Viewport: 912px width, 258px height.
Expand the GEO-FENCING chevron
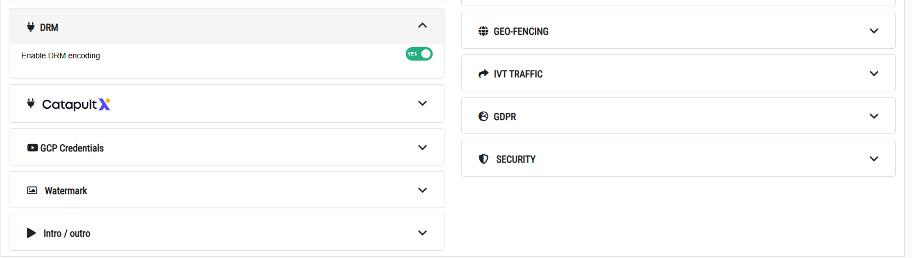click(x=874, y=31)
